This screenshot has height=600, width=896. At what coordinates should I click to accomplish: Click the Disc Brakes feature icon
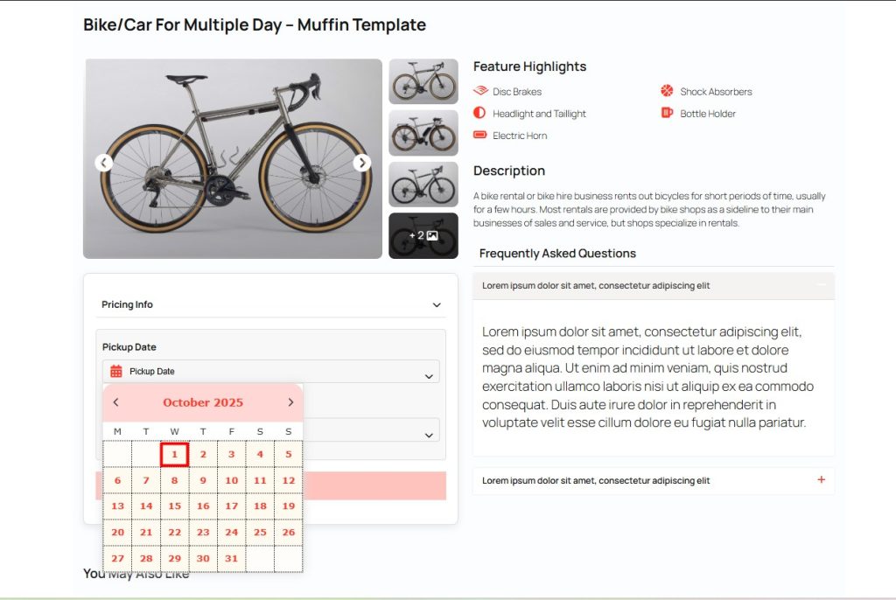[480, 91]
